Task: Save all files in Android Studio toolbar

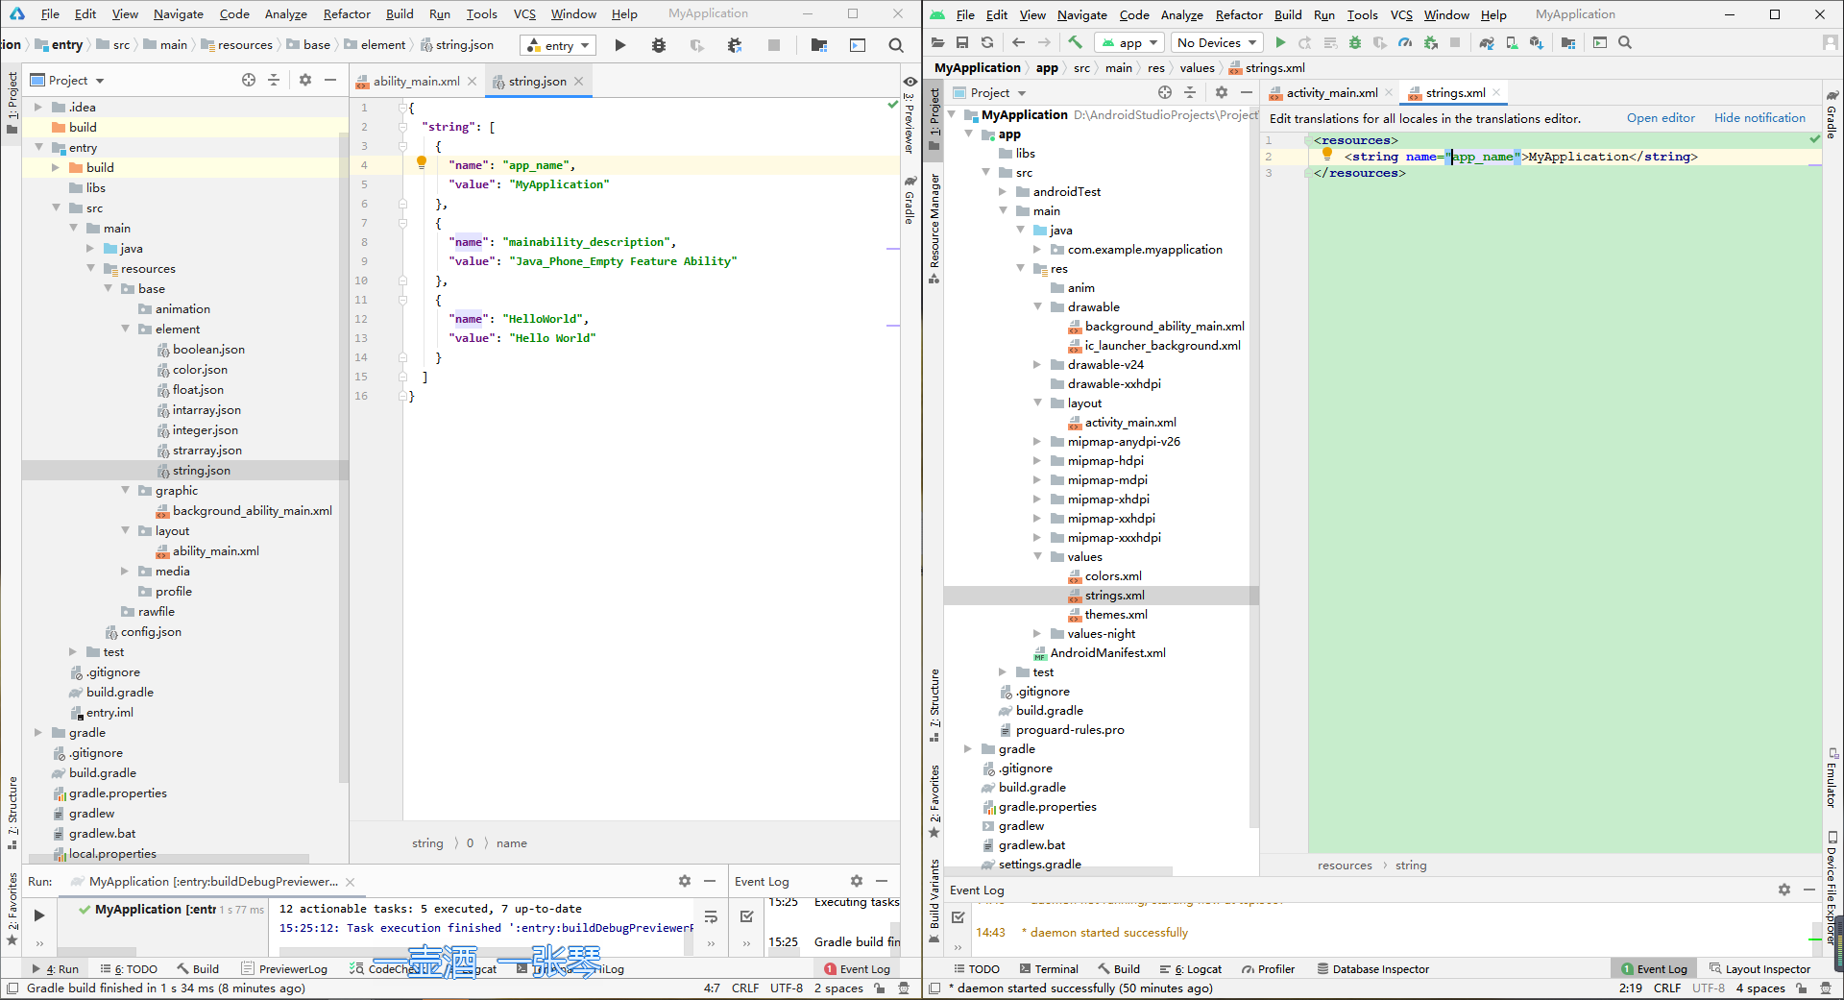Action: 962,42
